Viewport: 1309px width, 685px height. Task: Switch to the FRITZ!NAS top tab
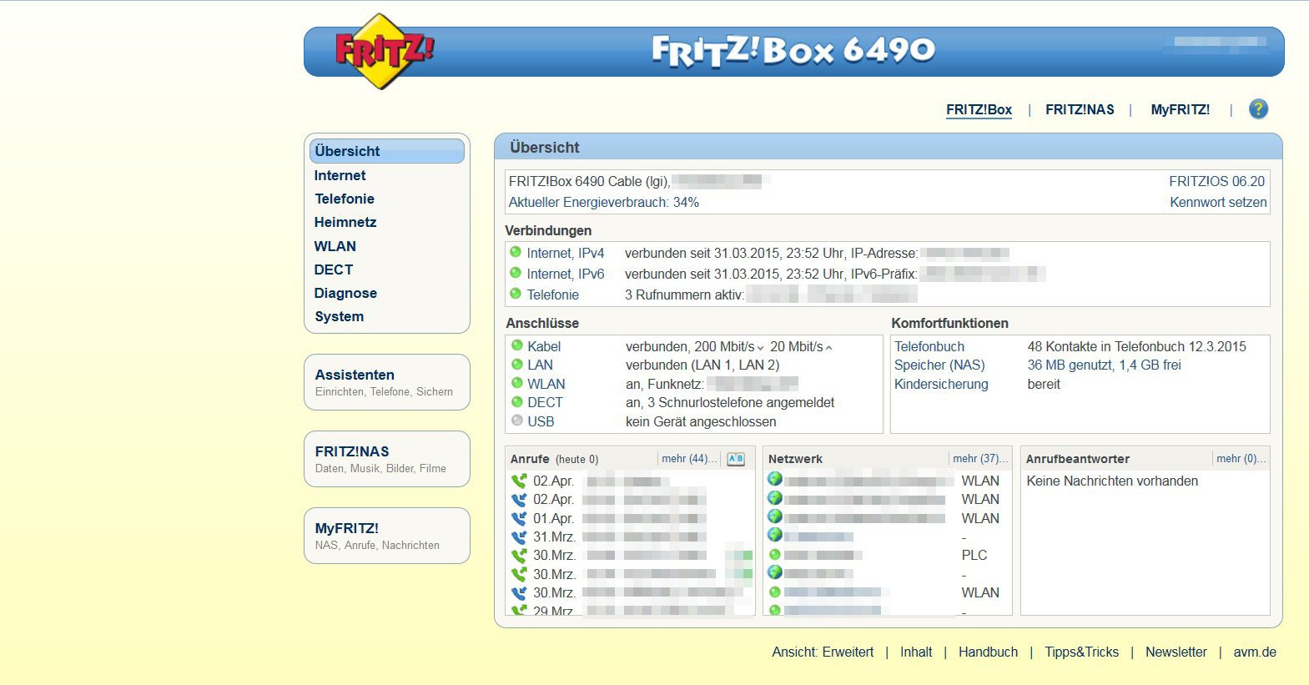1080,109
